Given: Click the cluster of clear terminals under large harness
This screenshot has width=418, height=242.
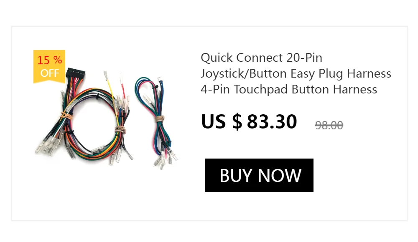Looking at the screenshot, I should click(49, 145).
